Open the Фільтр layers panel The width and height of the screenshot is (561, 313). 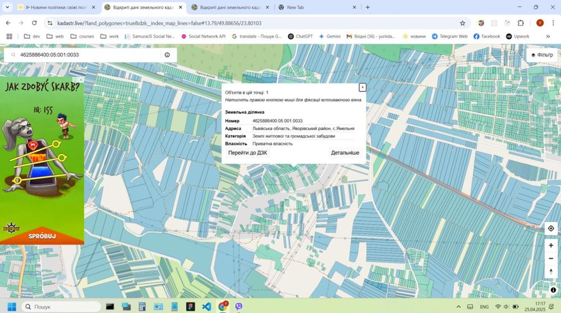(x=541, y=55)
